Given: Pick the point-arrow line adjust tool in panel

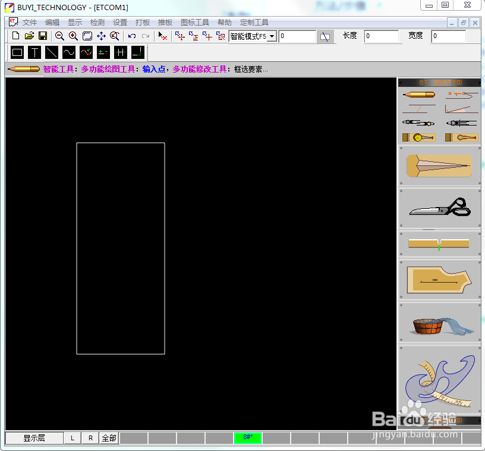Looking at the screenshot, I should click(x=462, y=94).
